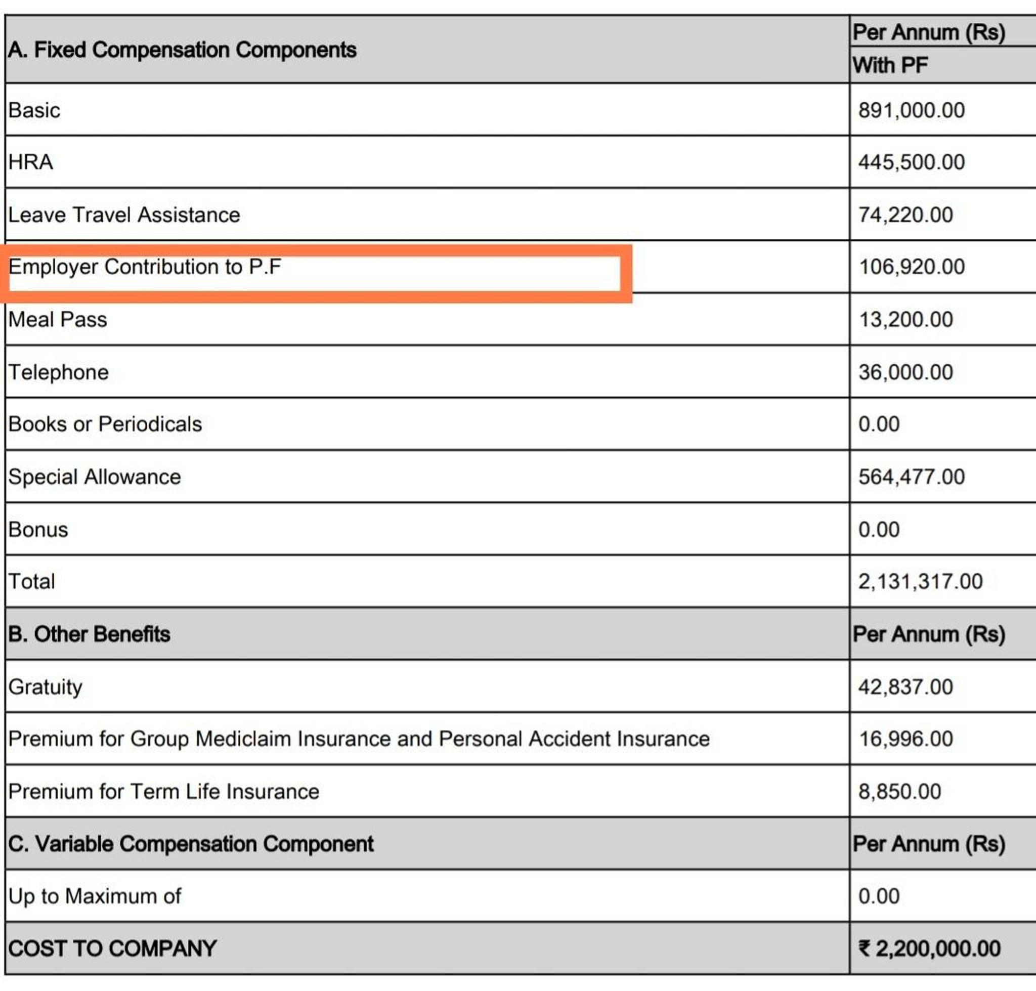Click the Basic row label
Viewport: 1036px width, 991px height.
34,110
